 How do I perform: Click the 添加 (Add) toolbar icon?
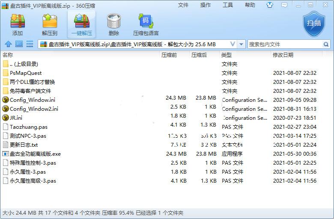tap(18, 21)
